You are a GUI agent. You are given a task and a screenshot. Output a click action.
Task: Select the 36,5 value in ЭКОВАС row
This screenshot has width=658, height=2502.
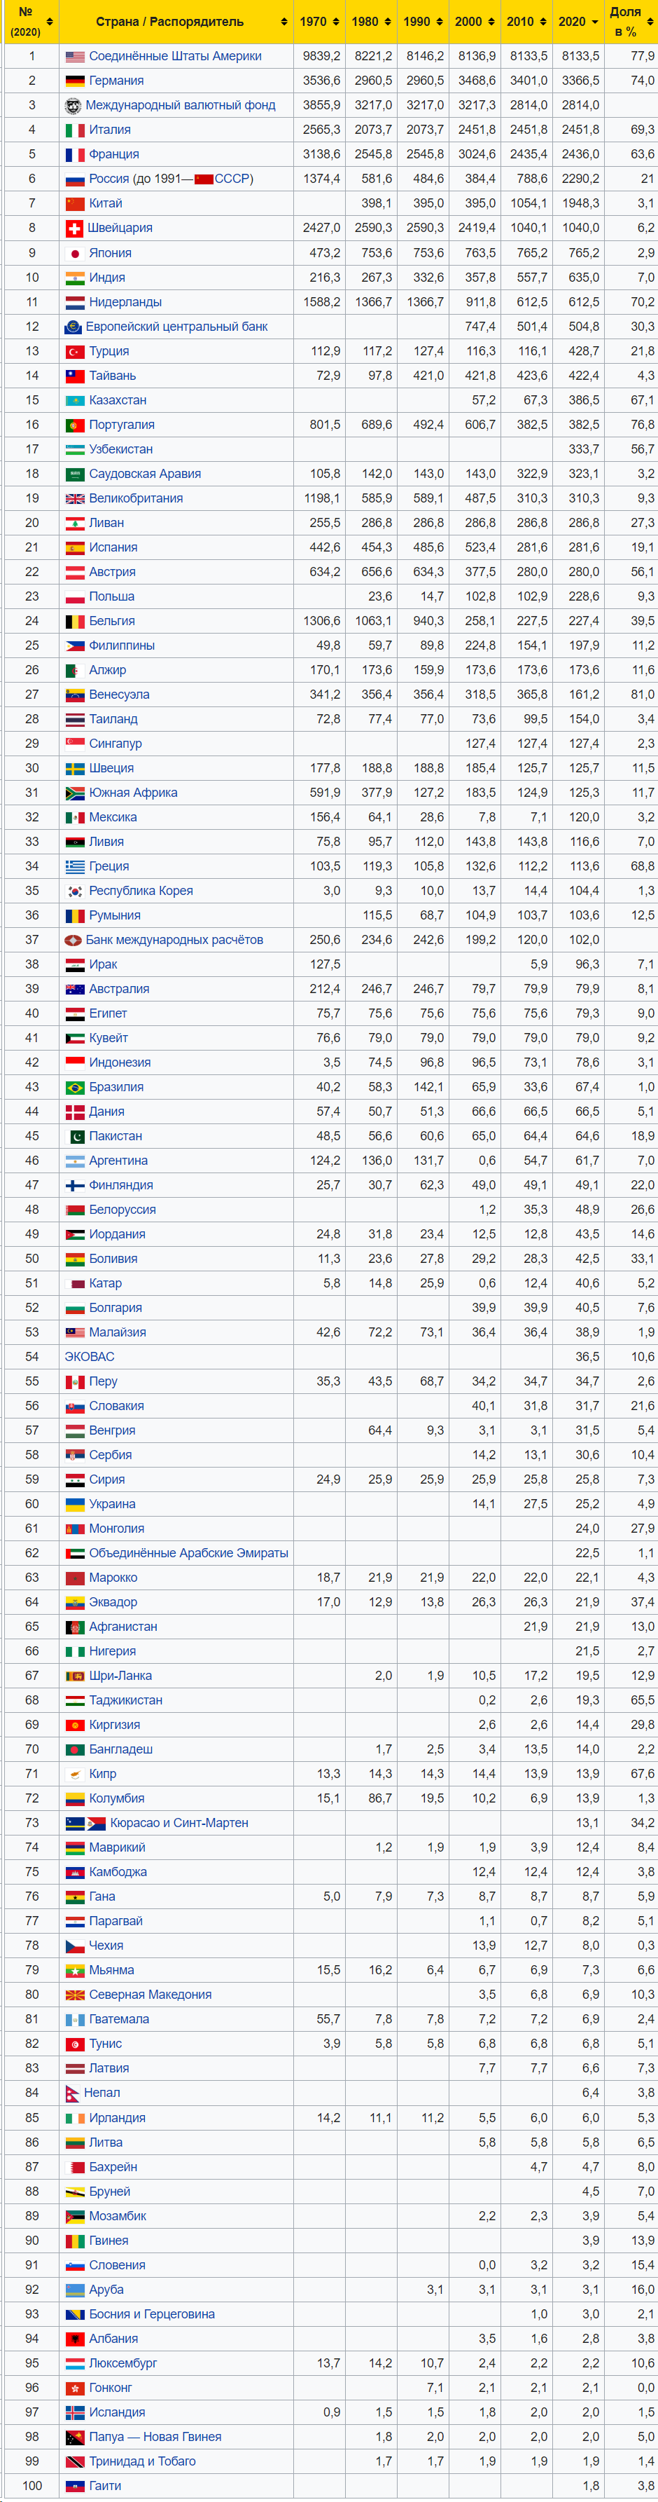click(x=587, y=1357)
